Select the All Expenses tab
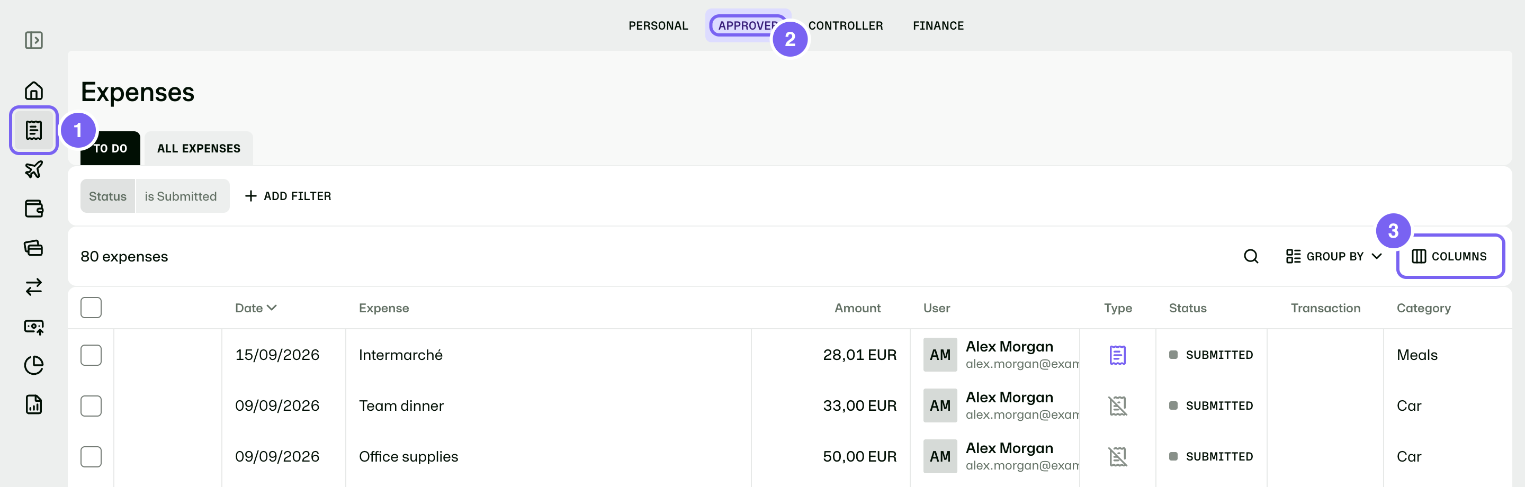 (x=199, y=148)
